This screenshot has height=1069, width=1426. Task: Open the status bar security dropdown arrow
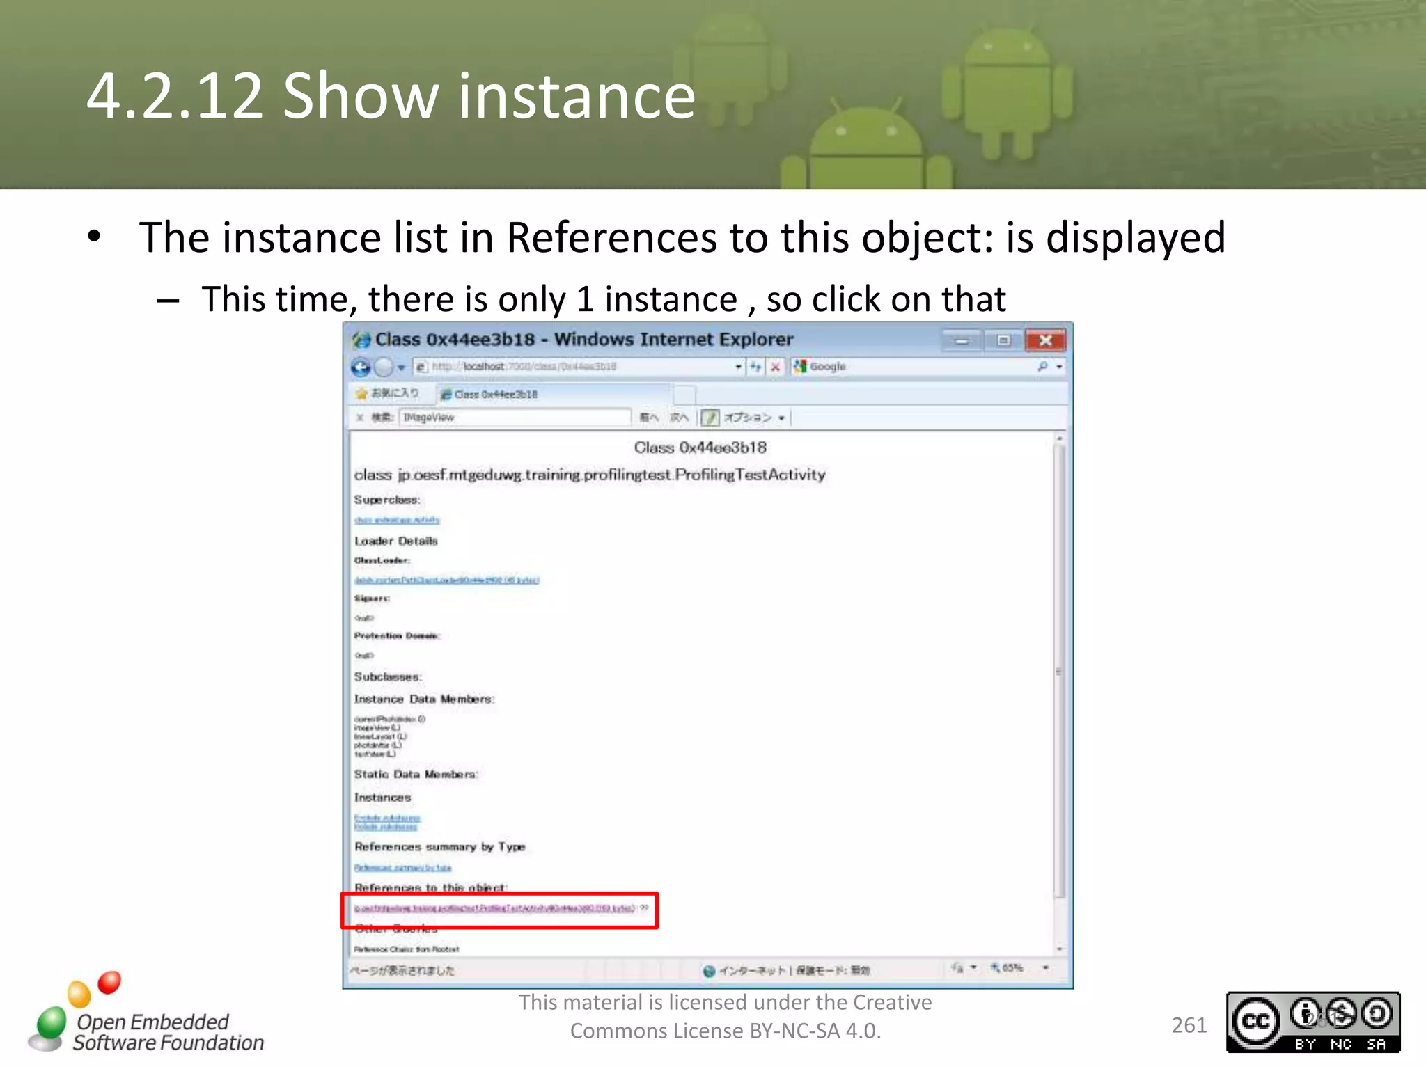[x=973, y=968]
